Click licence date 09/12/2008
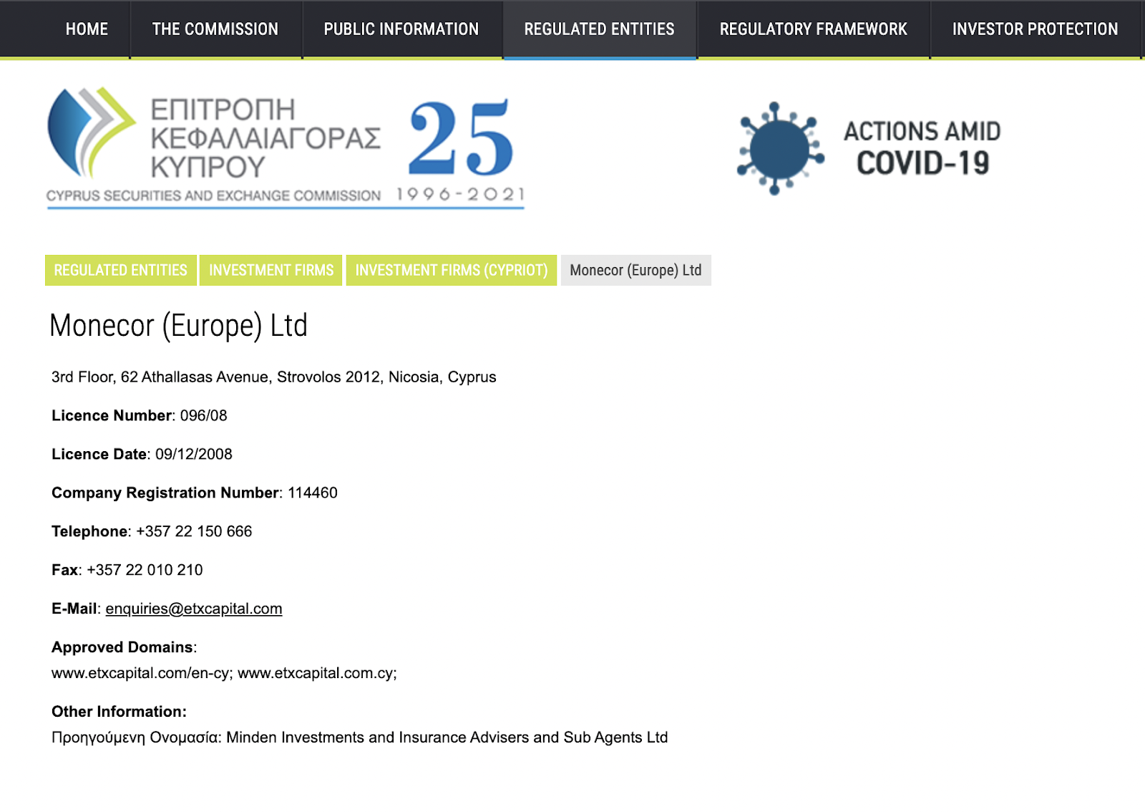The image size is (1145, 812). click(x=194, y=455)
